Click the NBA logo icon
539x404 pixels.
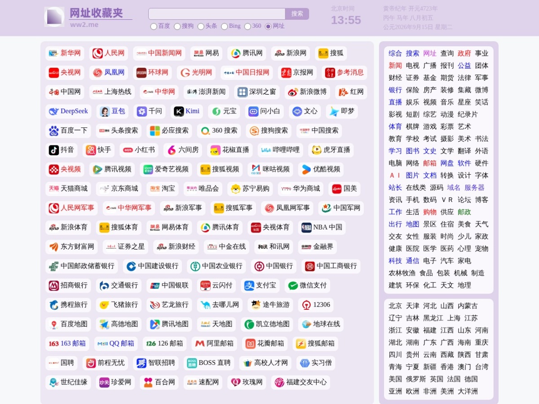tap(306, 228)
